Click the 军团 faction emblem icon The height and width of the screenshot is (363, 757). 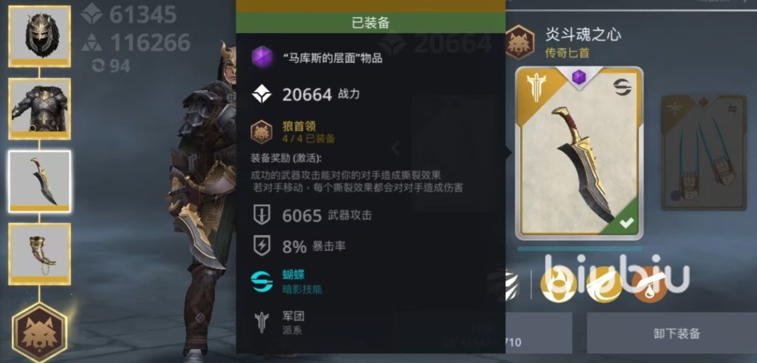262,322
